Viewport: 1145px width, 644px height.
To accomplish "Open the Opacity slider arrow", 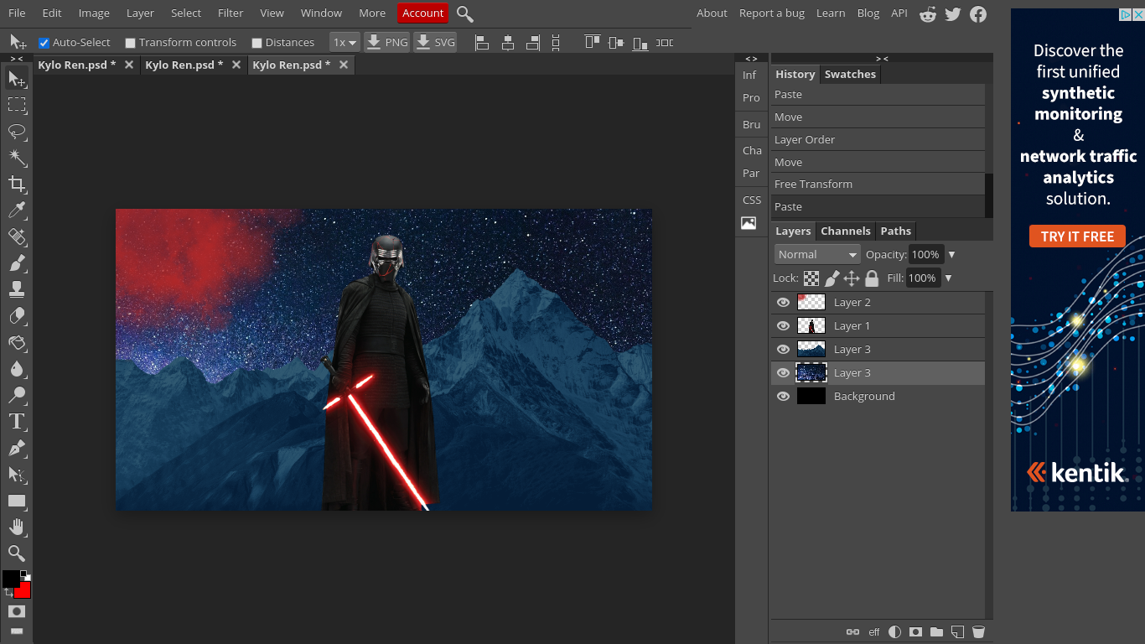I will tap(951, 254).
